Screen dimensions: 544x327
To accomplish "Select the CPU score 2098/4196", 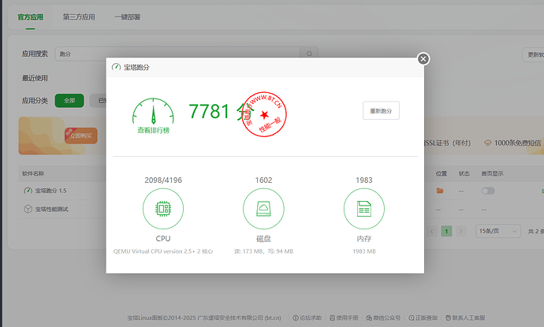I will [163, 180].
